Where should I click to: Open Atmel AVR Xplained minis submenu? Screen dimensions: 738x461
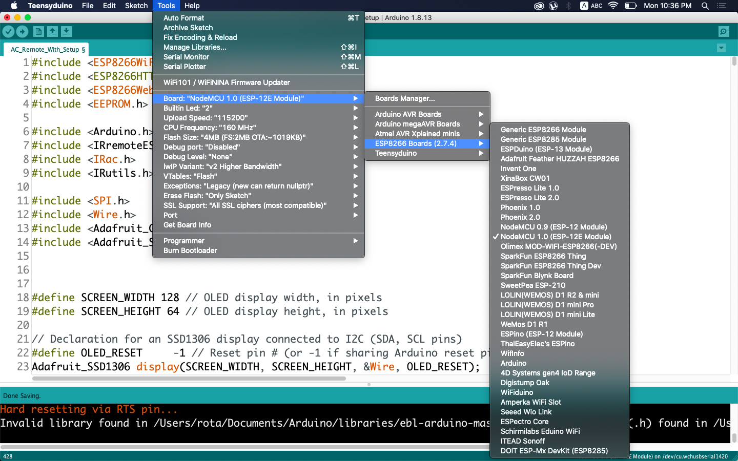coord(427,134)
